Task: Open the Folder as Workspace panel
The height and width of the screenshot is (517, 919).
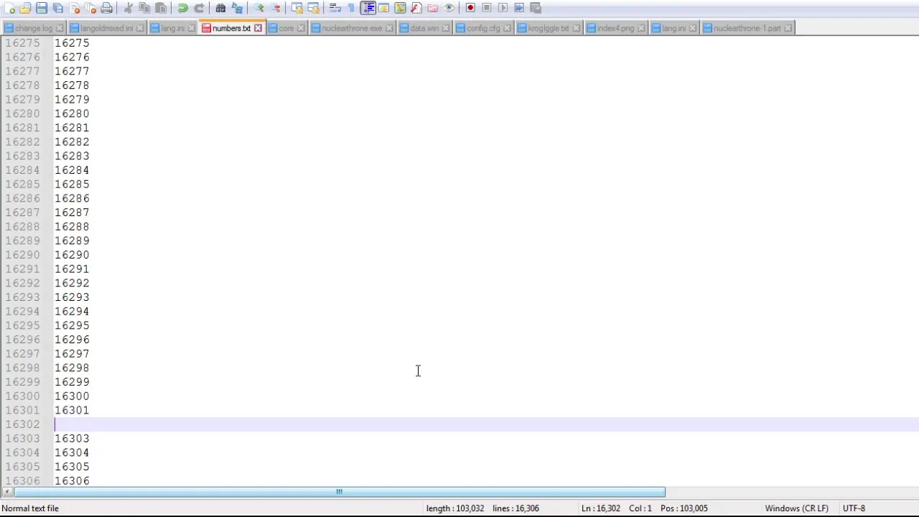Action: (432, 8)
